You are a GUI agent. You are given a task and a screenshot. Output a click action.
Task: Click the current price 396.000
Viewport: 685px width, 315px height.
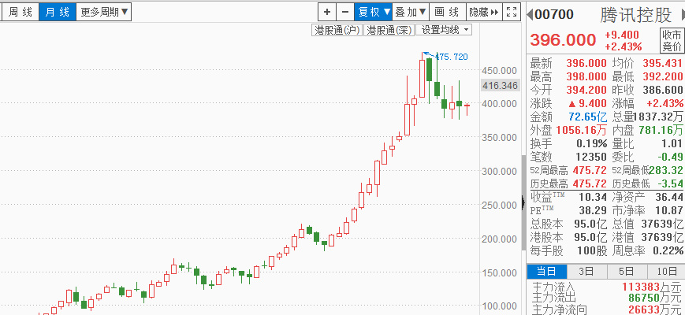[x=563, y=40]
